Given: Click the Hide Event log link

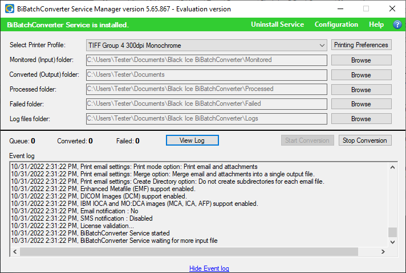Looking at the screenshot, I should point(209,268).
